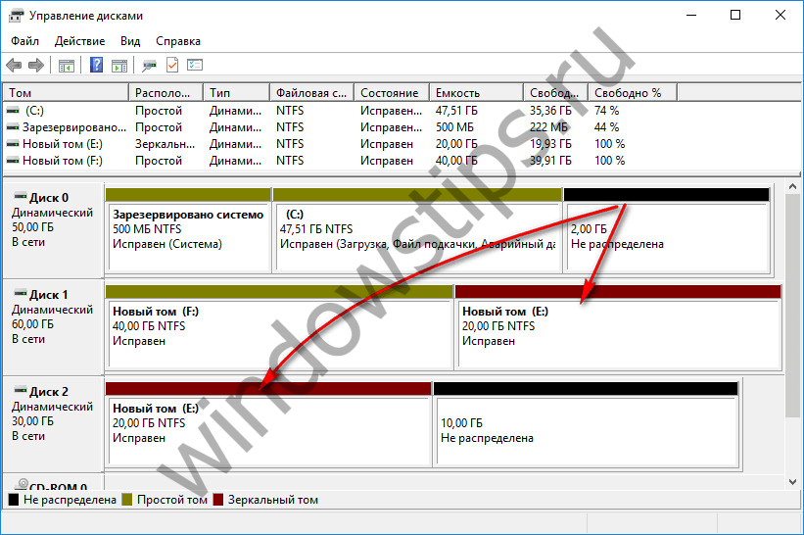Open the Действие menu

[79, 41]
